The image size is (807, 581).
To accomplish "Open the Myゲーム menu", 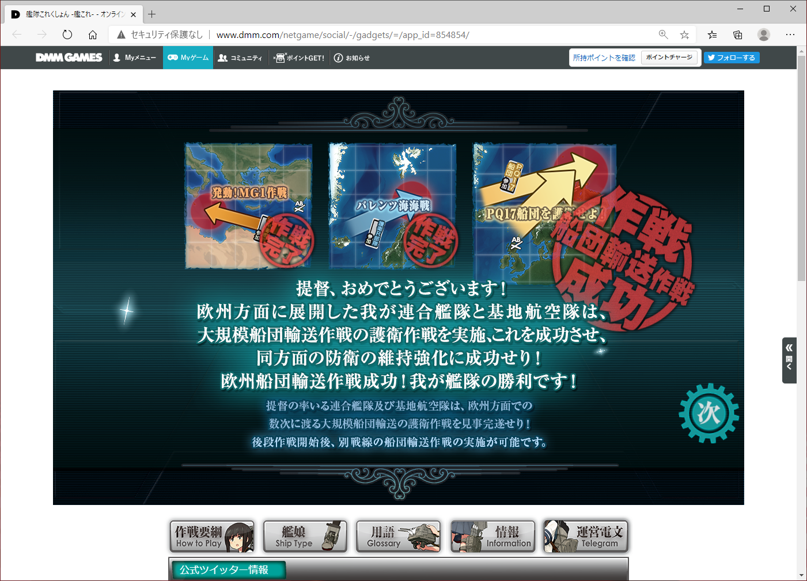I will [188, 58].
